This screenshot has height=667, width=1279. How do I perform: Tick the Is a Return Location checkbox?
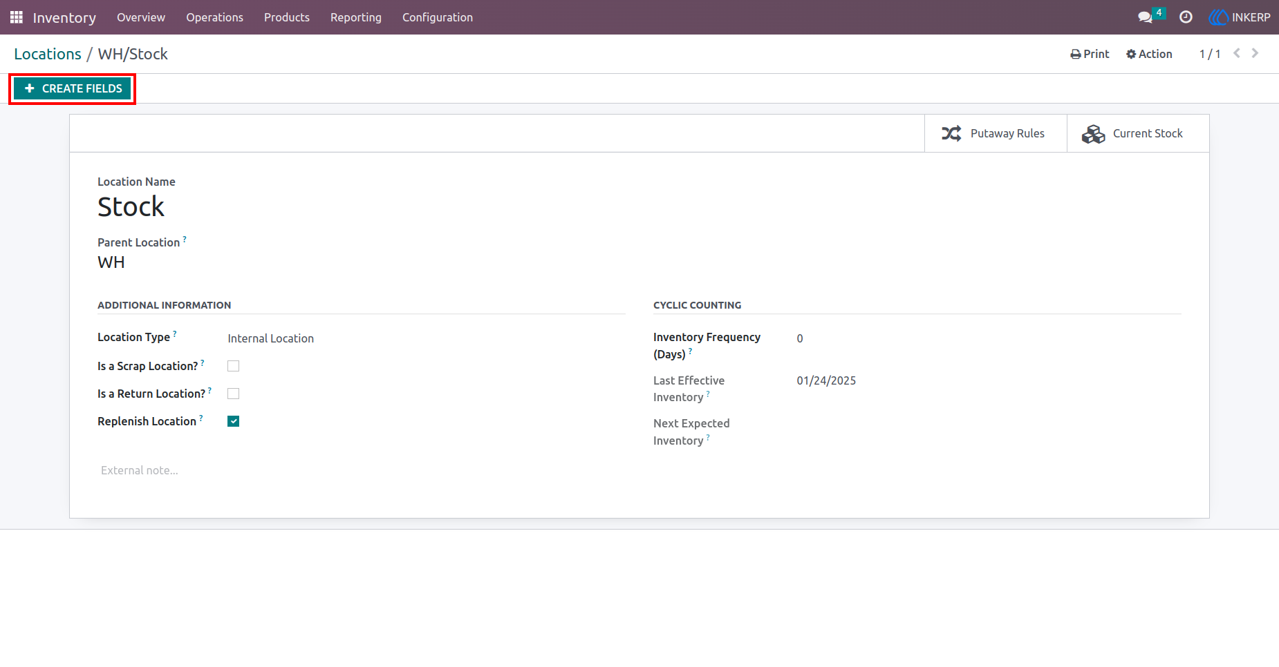pos(234,394)
